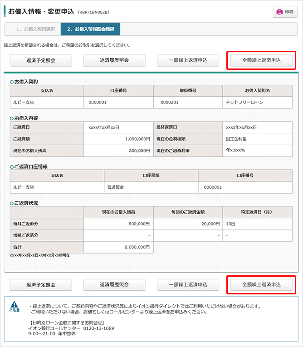
Task: Click the お借入内容 section heading
Action: point(26,118)
